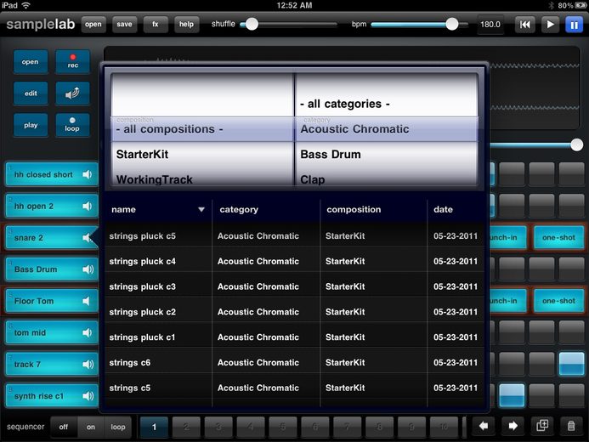The width and height of the screenshot is (589, 442).
Task: Select pattern 1 in the sequencer
Action: [154, 427]
